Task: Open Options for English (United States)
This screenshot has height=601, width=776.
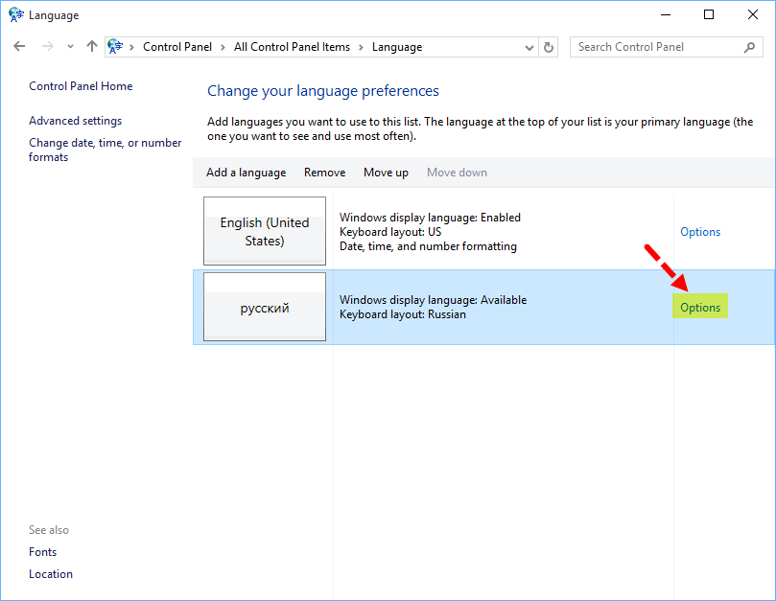Action: point(700,232)
